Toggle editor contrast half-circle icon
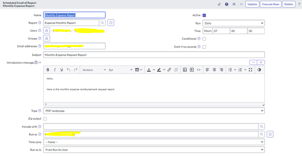Viewport: 302px width, 156px height. point(259,70)
